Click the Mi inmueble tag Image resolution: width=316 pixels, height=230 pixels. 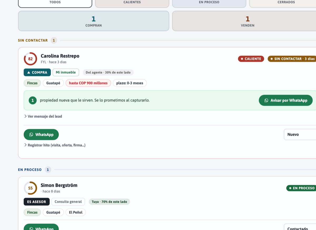pos(66,72)
